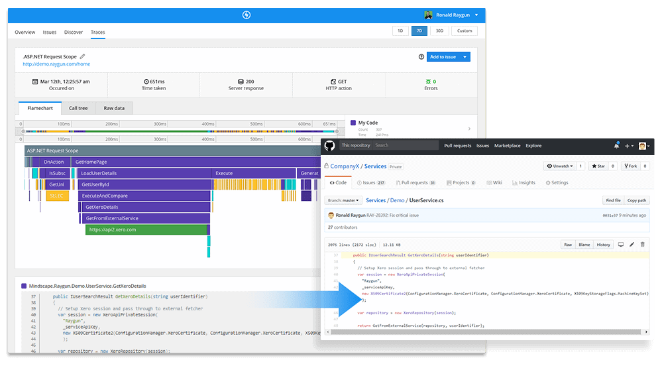Go to the Issues tab in Raygun
The image size is (660, 366).
49,32
